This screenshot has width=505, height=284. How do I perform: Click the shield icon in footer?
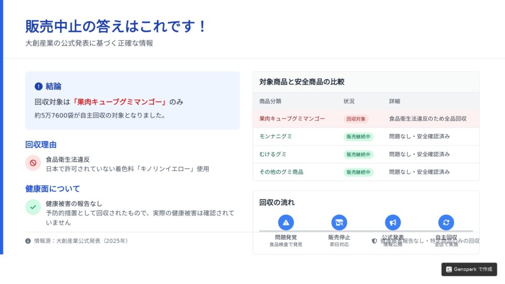[374, 241]
